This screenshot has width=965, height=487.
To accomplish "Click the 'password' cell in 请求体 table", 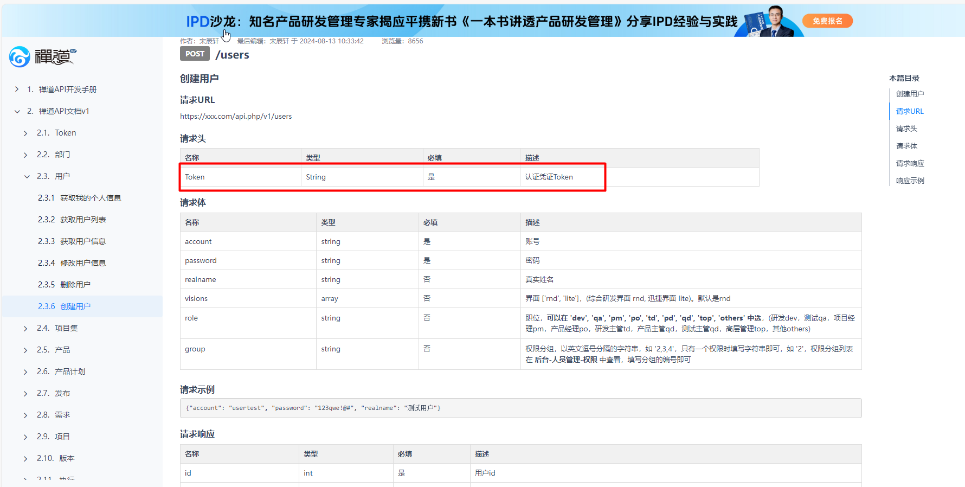I will click(248, 260).
